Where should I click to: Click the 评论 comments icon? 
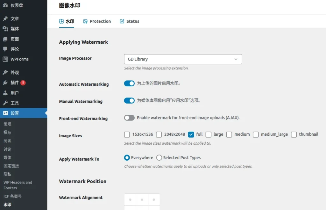click(x=6, y=49)
